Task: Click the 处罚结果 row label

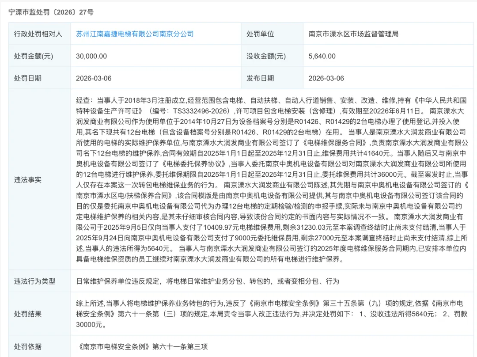Action: tap(28, 314)
